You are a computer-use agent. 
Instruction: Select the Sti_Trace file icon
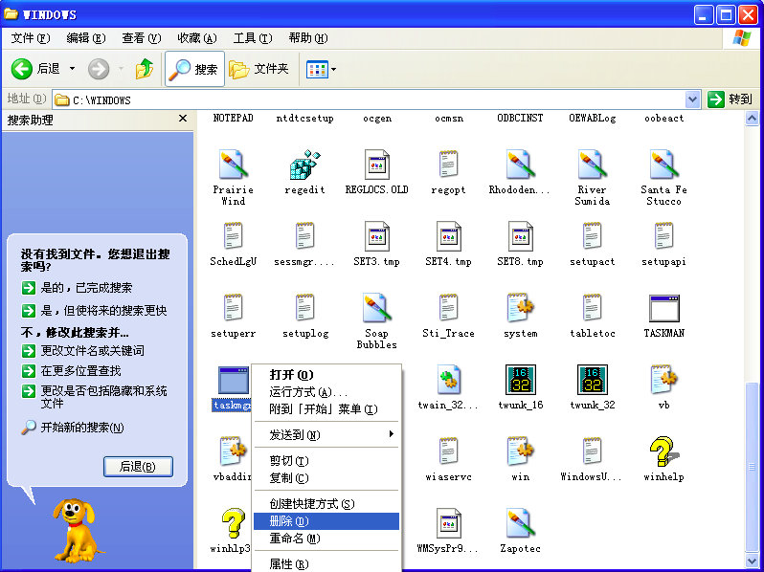tap(448, 307)
